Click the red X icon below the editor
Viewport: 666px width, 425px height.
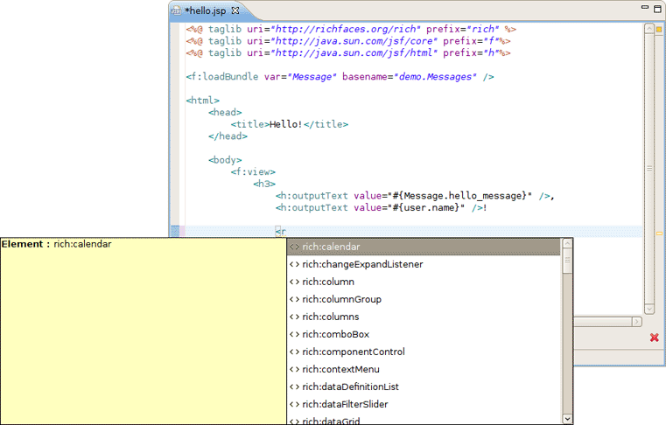point(654,338)
